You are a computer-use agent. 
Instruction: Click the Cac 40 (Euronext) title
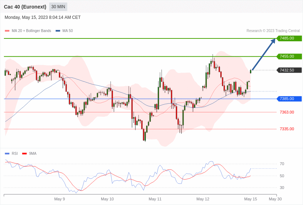click(x=25, y=7)
